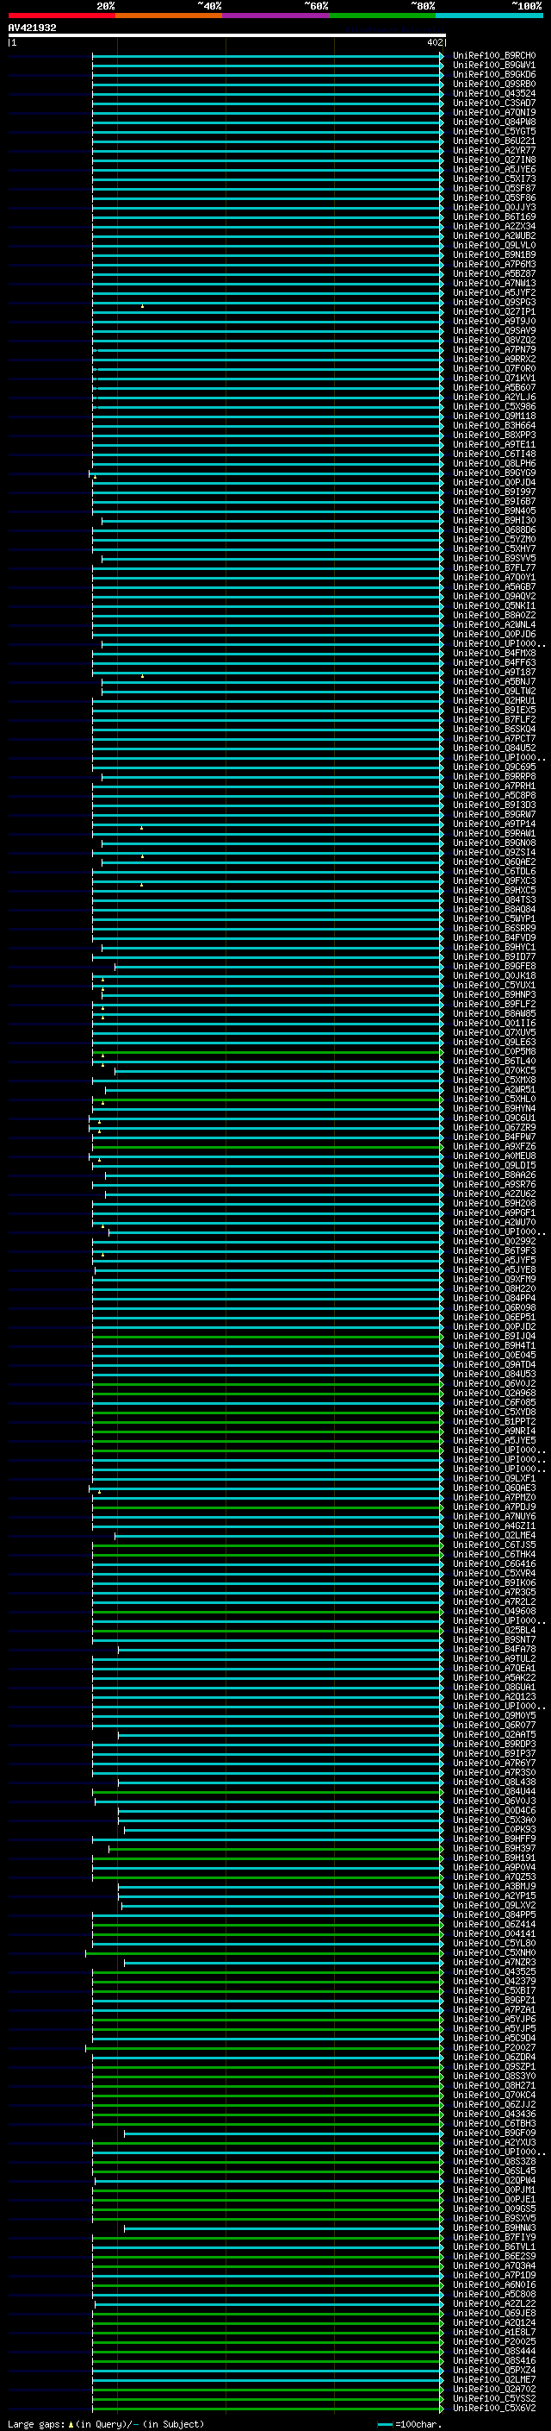Click the purple ~60% identity legend segment
Image resolution: width=551 pixels, height=2431 pixels.
[x=275, y=16]
